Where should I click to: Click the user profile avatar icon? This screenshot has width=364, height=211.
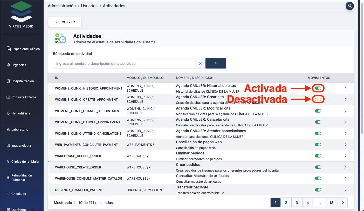349,6
